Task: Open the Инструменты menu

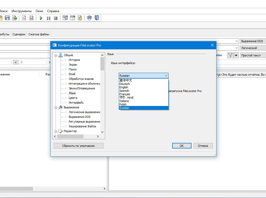Action: coord(22,11)
